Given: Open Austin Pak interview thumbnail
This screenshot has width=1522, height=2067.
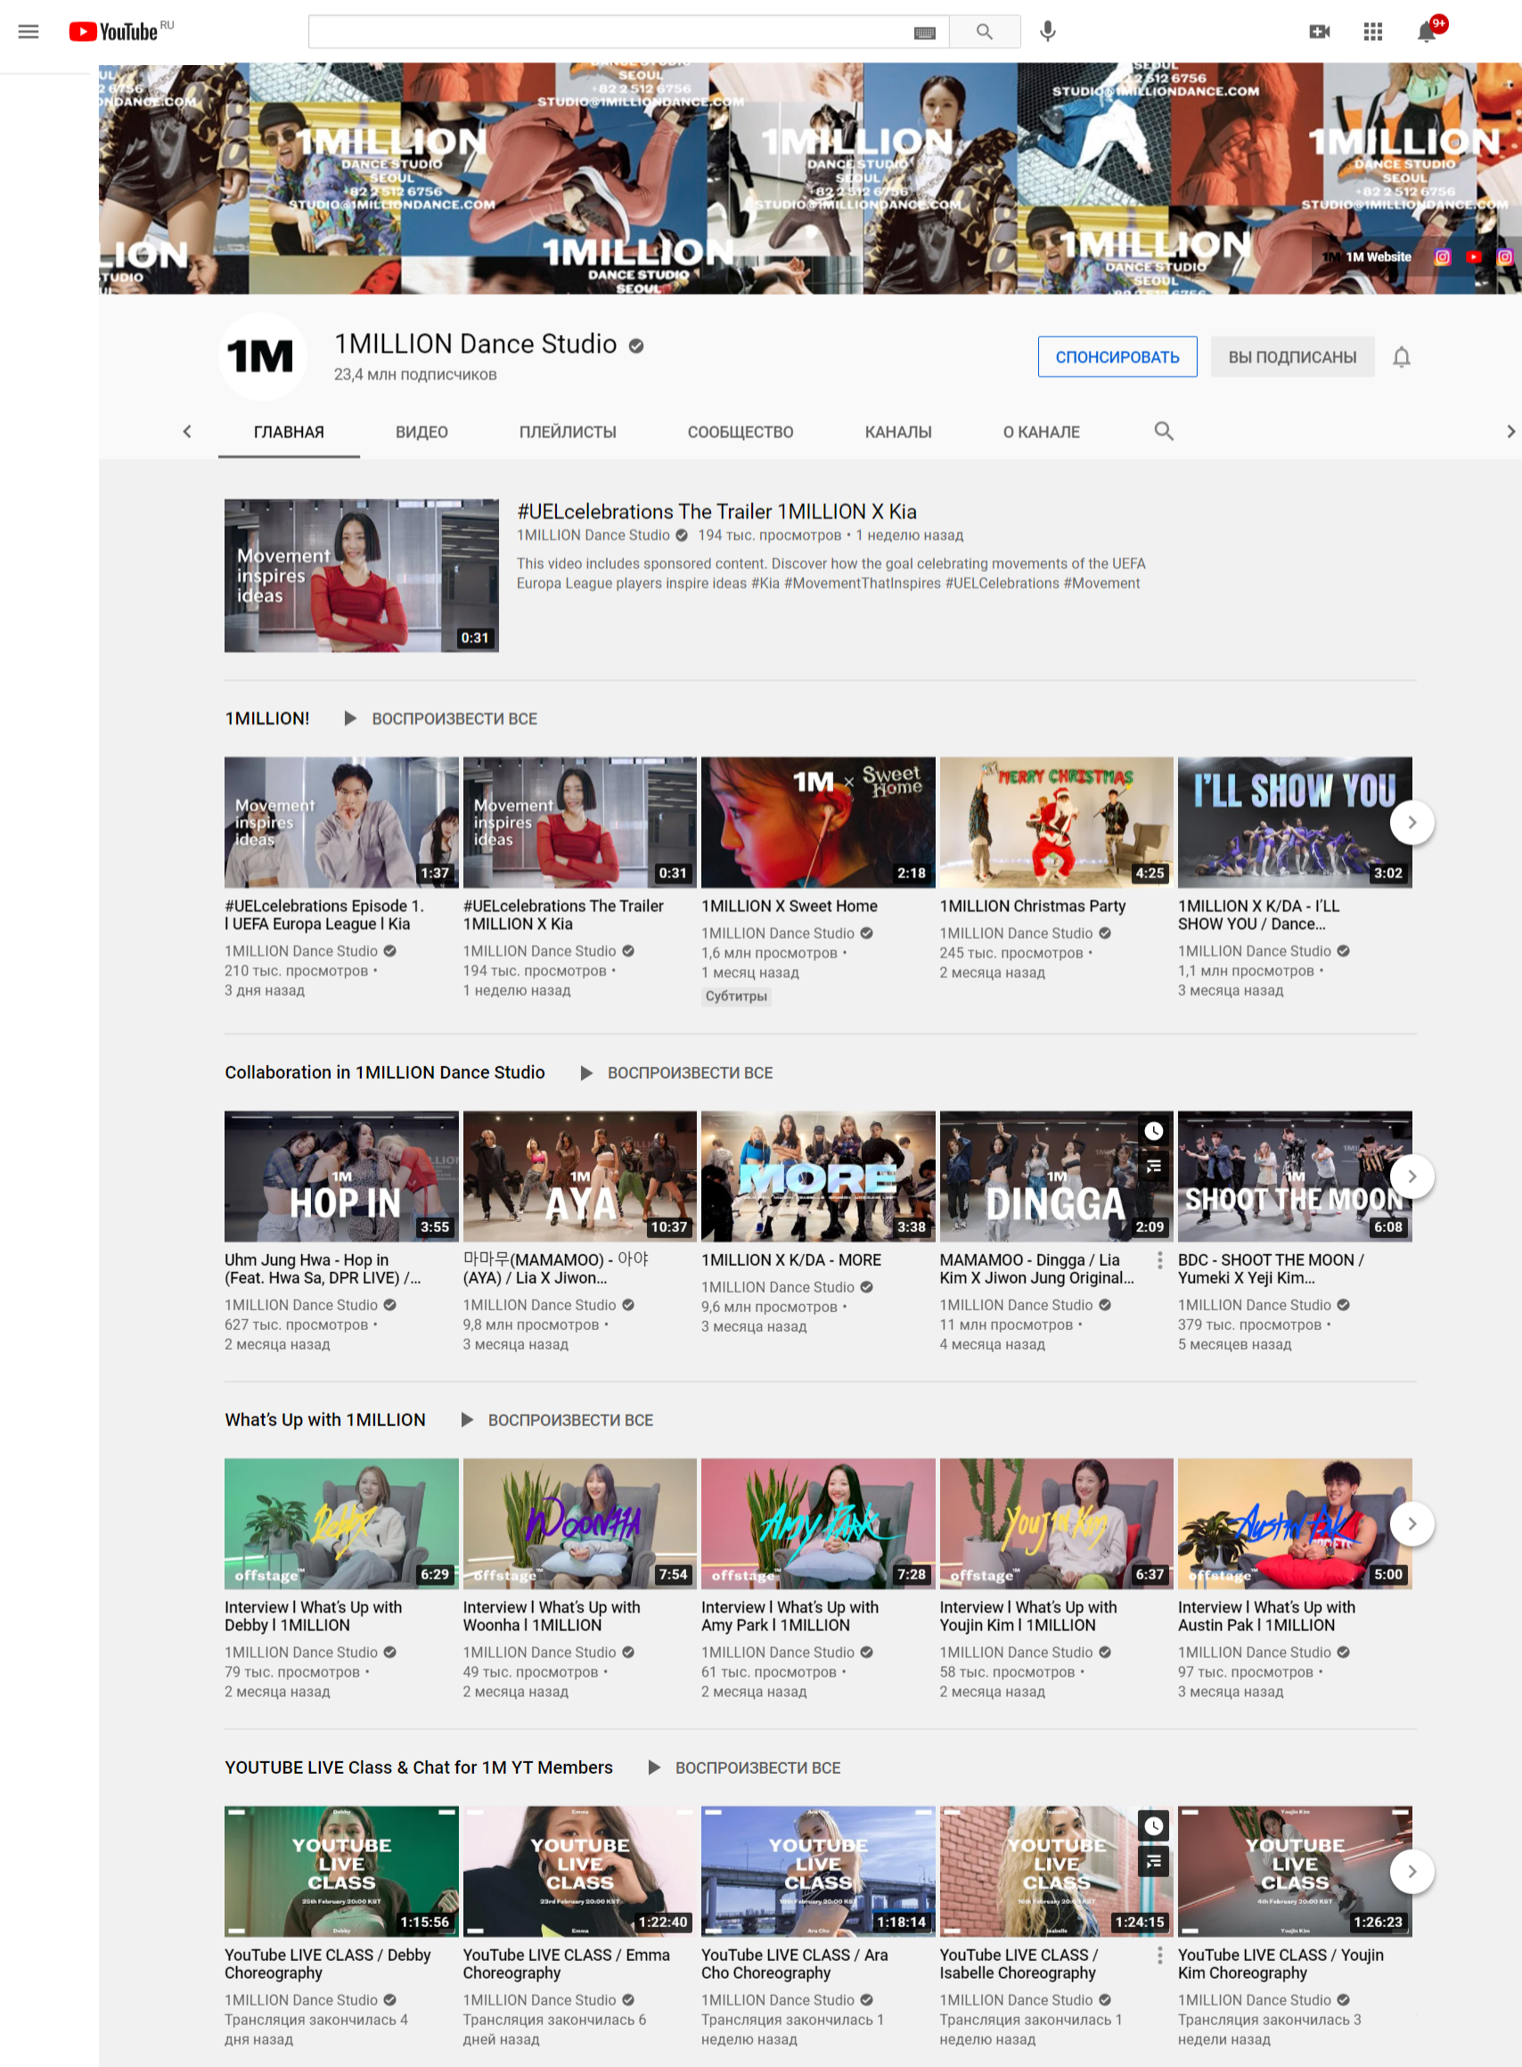Looking at the screenshot, I should [1295, 1523].
